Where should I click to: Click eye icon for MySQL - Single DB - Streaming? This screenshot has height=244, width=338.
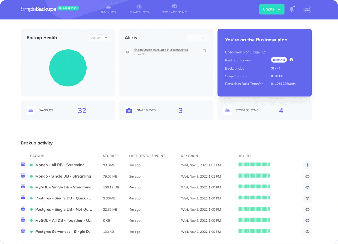(x=307, y=187)
